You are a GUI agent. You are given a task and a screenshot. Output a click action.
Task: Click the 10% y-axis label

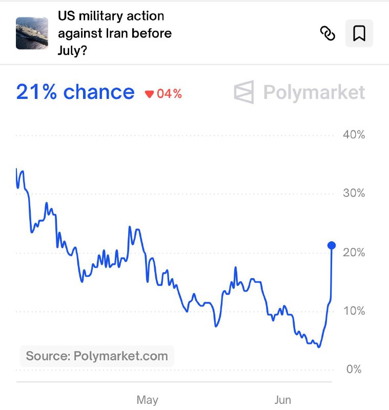tap(354, 311)
